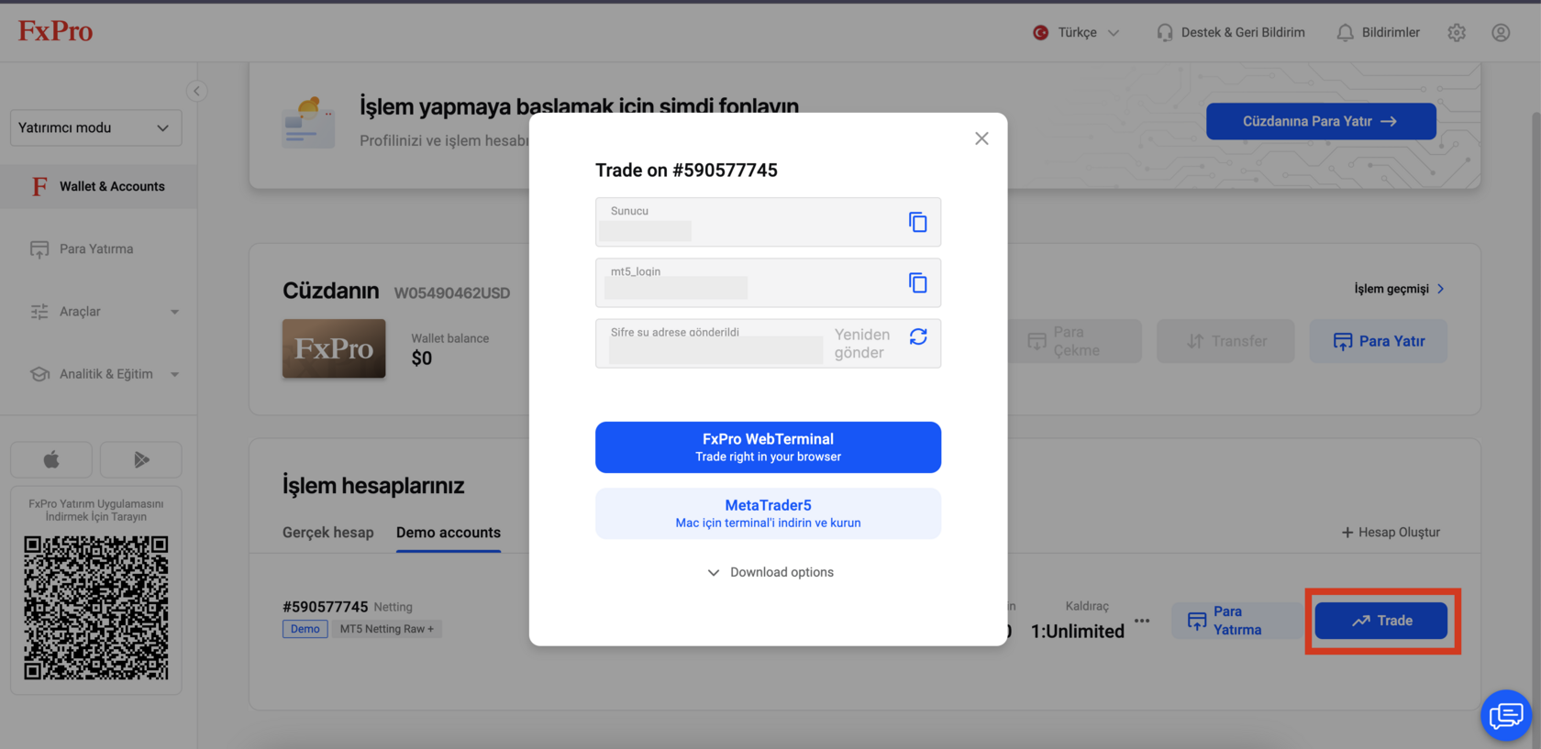Open the account three-dots menu
The image size is (1541, 749).
[x=1142, y=621]
